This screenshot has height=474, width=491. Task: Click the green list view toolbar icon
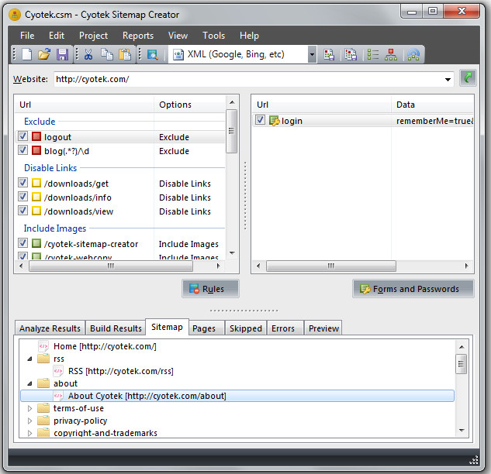[372, 55]
